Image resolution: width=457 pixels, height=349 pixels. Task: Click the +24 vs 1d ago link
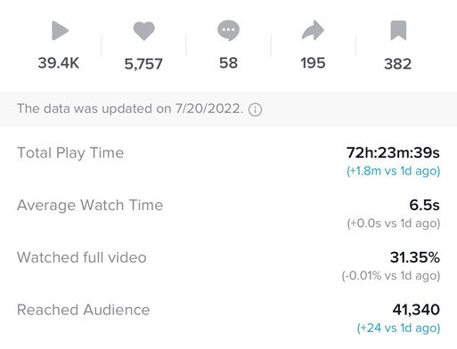[398, 328]
